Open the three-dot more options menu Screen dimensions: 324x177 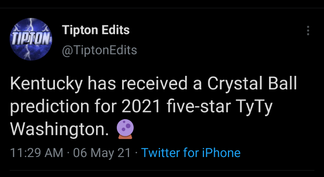308,31
